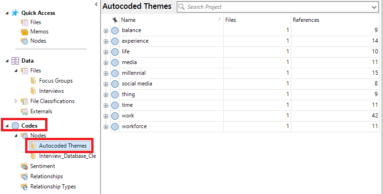Click the Codes circle icon

pyautogui.click(x=15, y=126)
